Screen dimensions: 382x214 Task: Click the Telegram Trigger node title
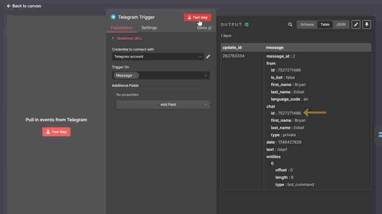click(136, 17)
